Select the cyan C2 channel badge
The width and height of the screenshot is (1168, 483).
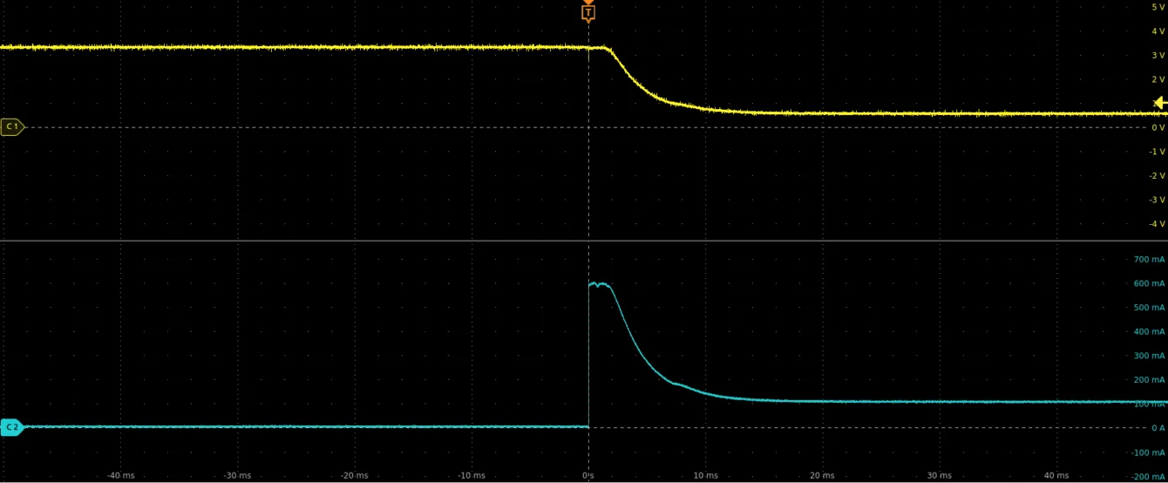[x=12, y=427]
